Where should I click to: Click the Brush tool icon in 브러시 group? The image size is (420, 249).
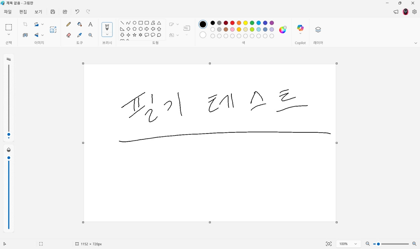[107, 27]
